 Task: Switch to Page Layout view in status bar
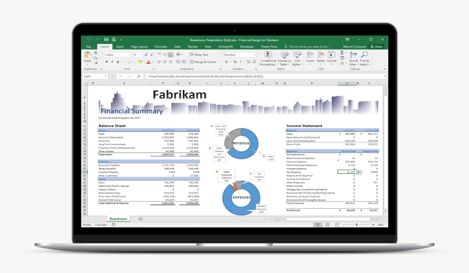328,225
